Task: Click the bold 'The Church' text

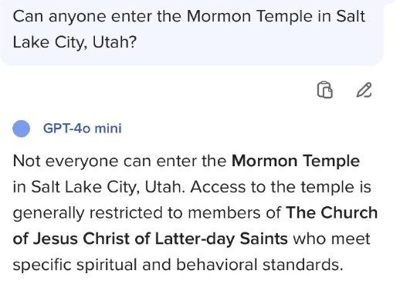Action: click(x=331, y=213)
